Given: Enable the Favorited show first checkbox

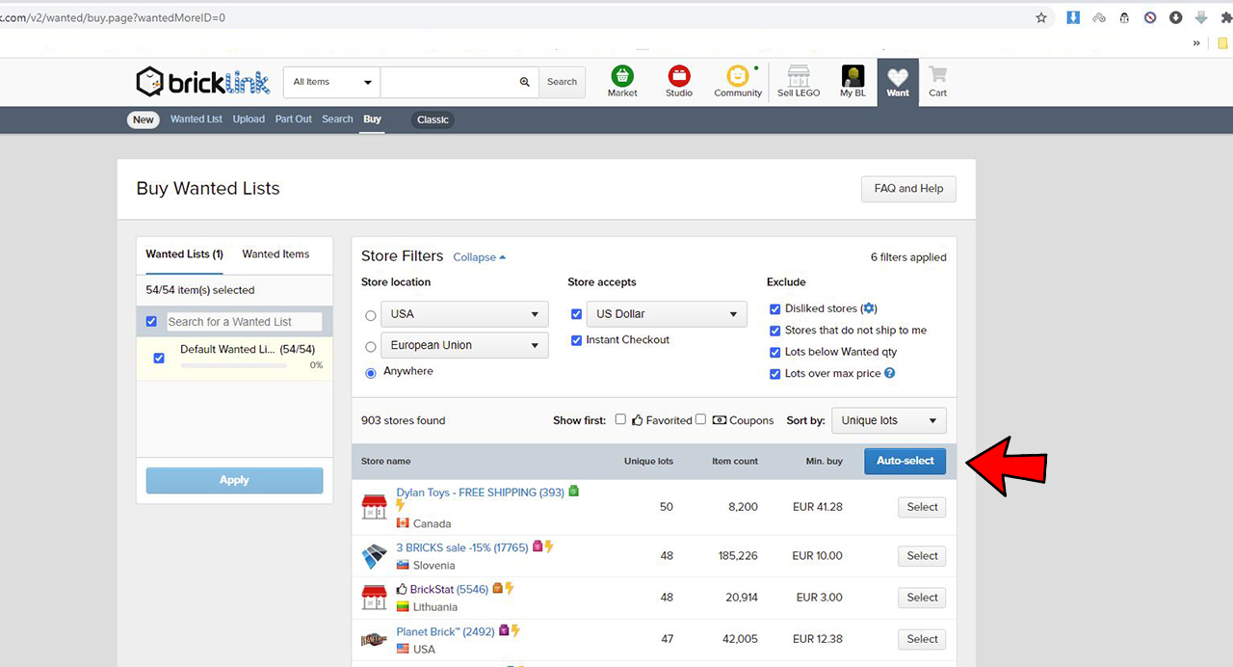Looking at the screenshot, I should [x=621, y=419].
